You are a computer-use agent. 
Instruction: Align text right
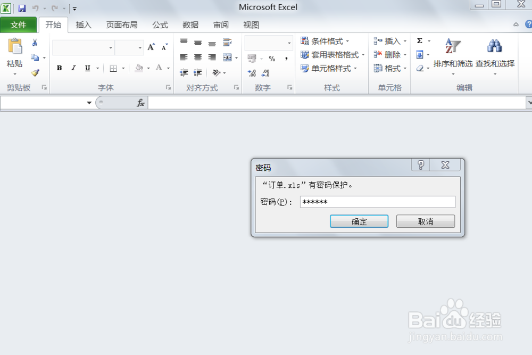(x=212, y=57)
